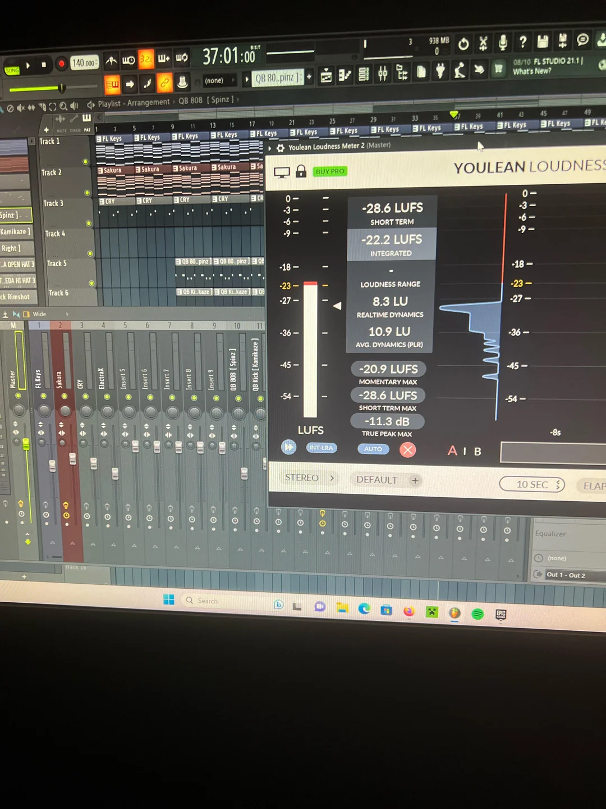Click the Youlean monitor display icon

tap(282, 172)
